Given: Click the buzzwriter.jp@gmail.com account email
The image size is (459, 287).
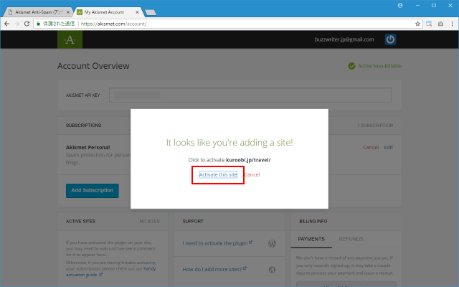Looking at the screenshot, I should 344,39.
